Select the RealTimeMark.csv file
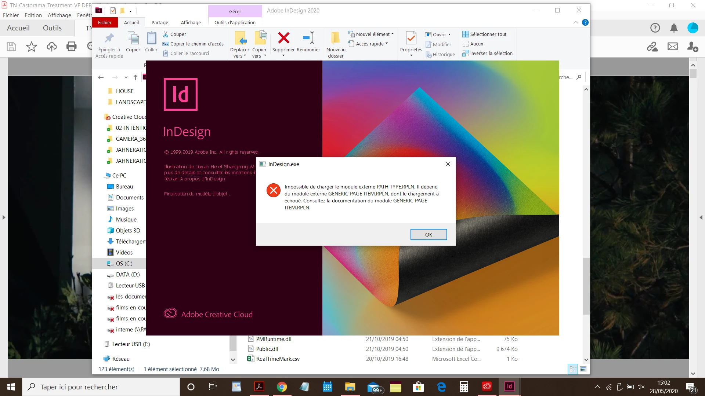705x396 pixels. (x=278, y=359)
